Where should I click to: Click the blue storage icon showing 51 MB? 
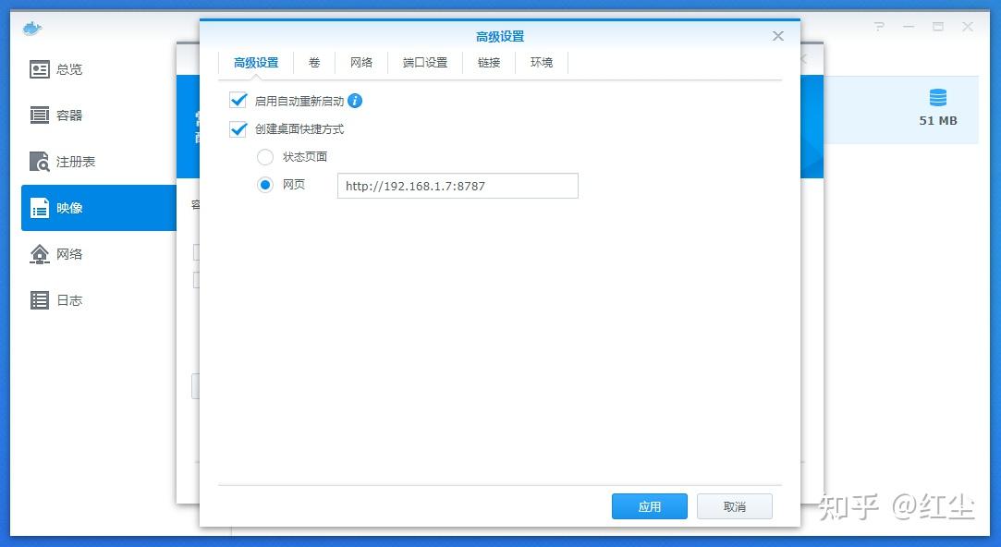pyautogui.click(x=937, y=97)
